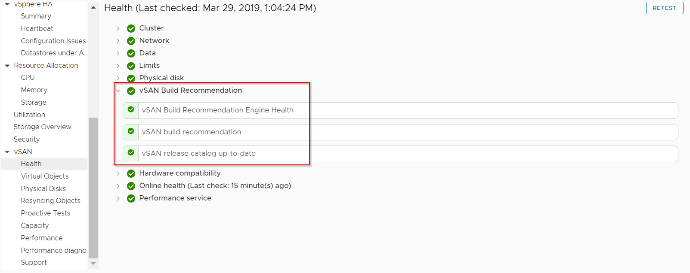Click the green status icon beside Data
This screenshot has height=273, width=690.
click(x=131, y=53)
